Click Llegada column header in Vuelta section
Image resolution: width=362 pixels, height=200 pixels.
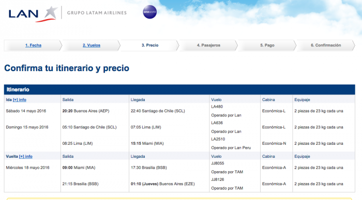tap(138, 156)
